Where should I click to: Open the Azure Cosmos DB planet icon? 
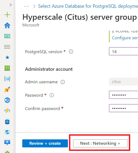point(7,132)
